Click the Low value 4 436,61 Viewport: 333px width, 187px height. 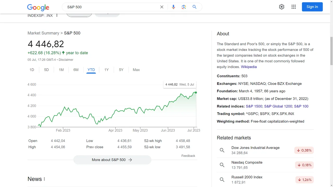tap(124, 141)
